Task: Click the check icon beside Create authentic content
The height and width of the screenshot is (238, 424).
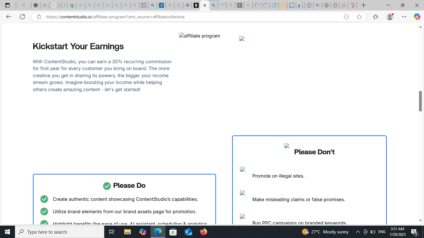Action: click(44, 199)
